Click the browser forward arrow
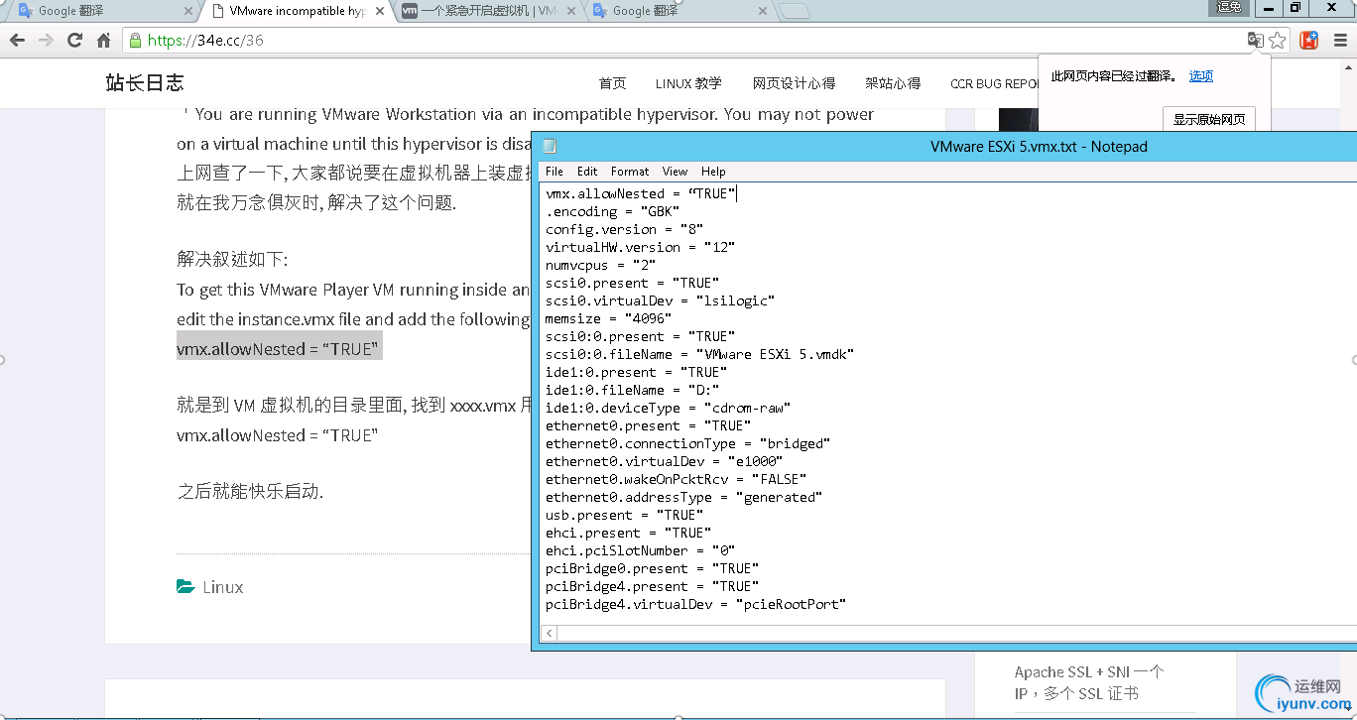This screenshot has width=1357, height=720. [x=46, y=41]
